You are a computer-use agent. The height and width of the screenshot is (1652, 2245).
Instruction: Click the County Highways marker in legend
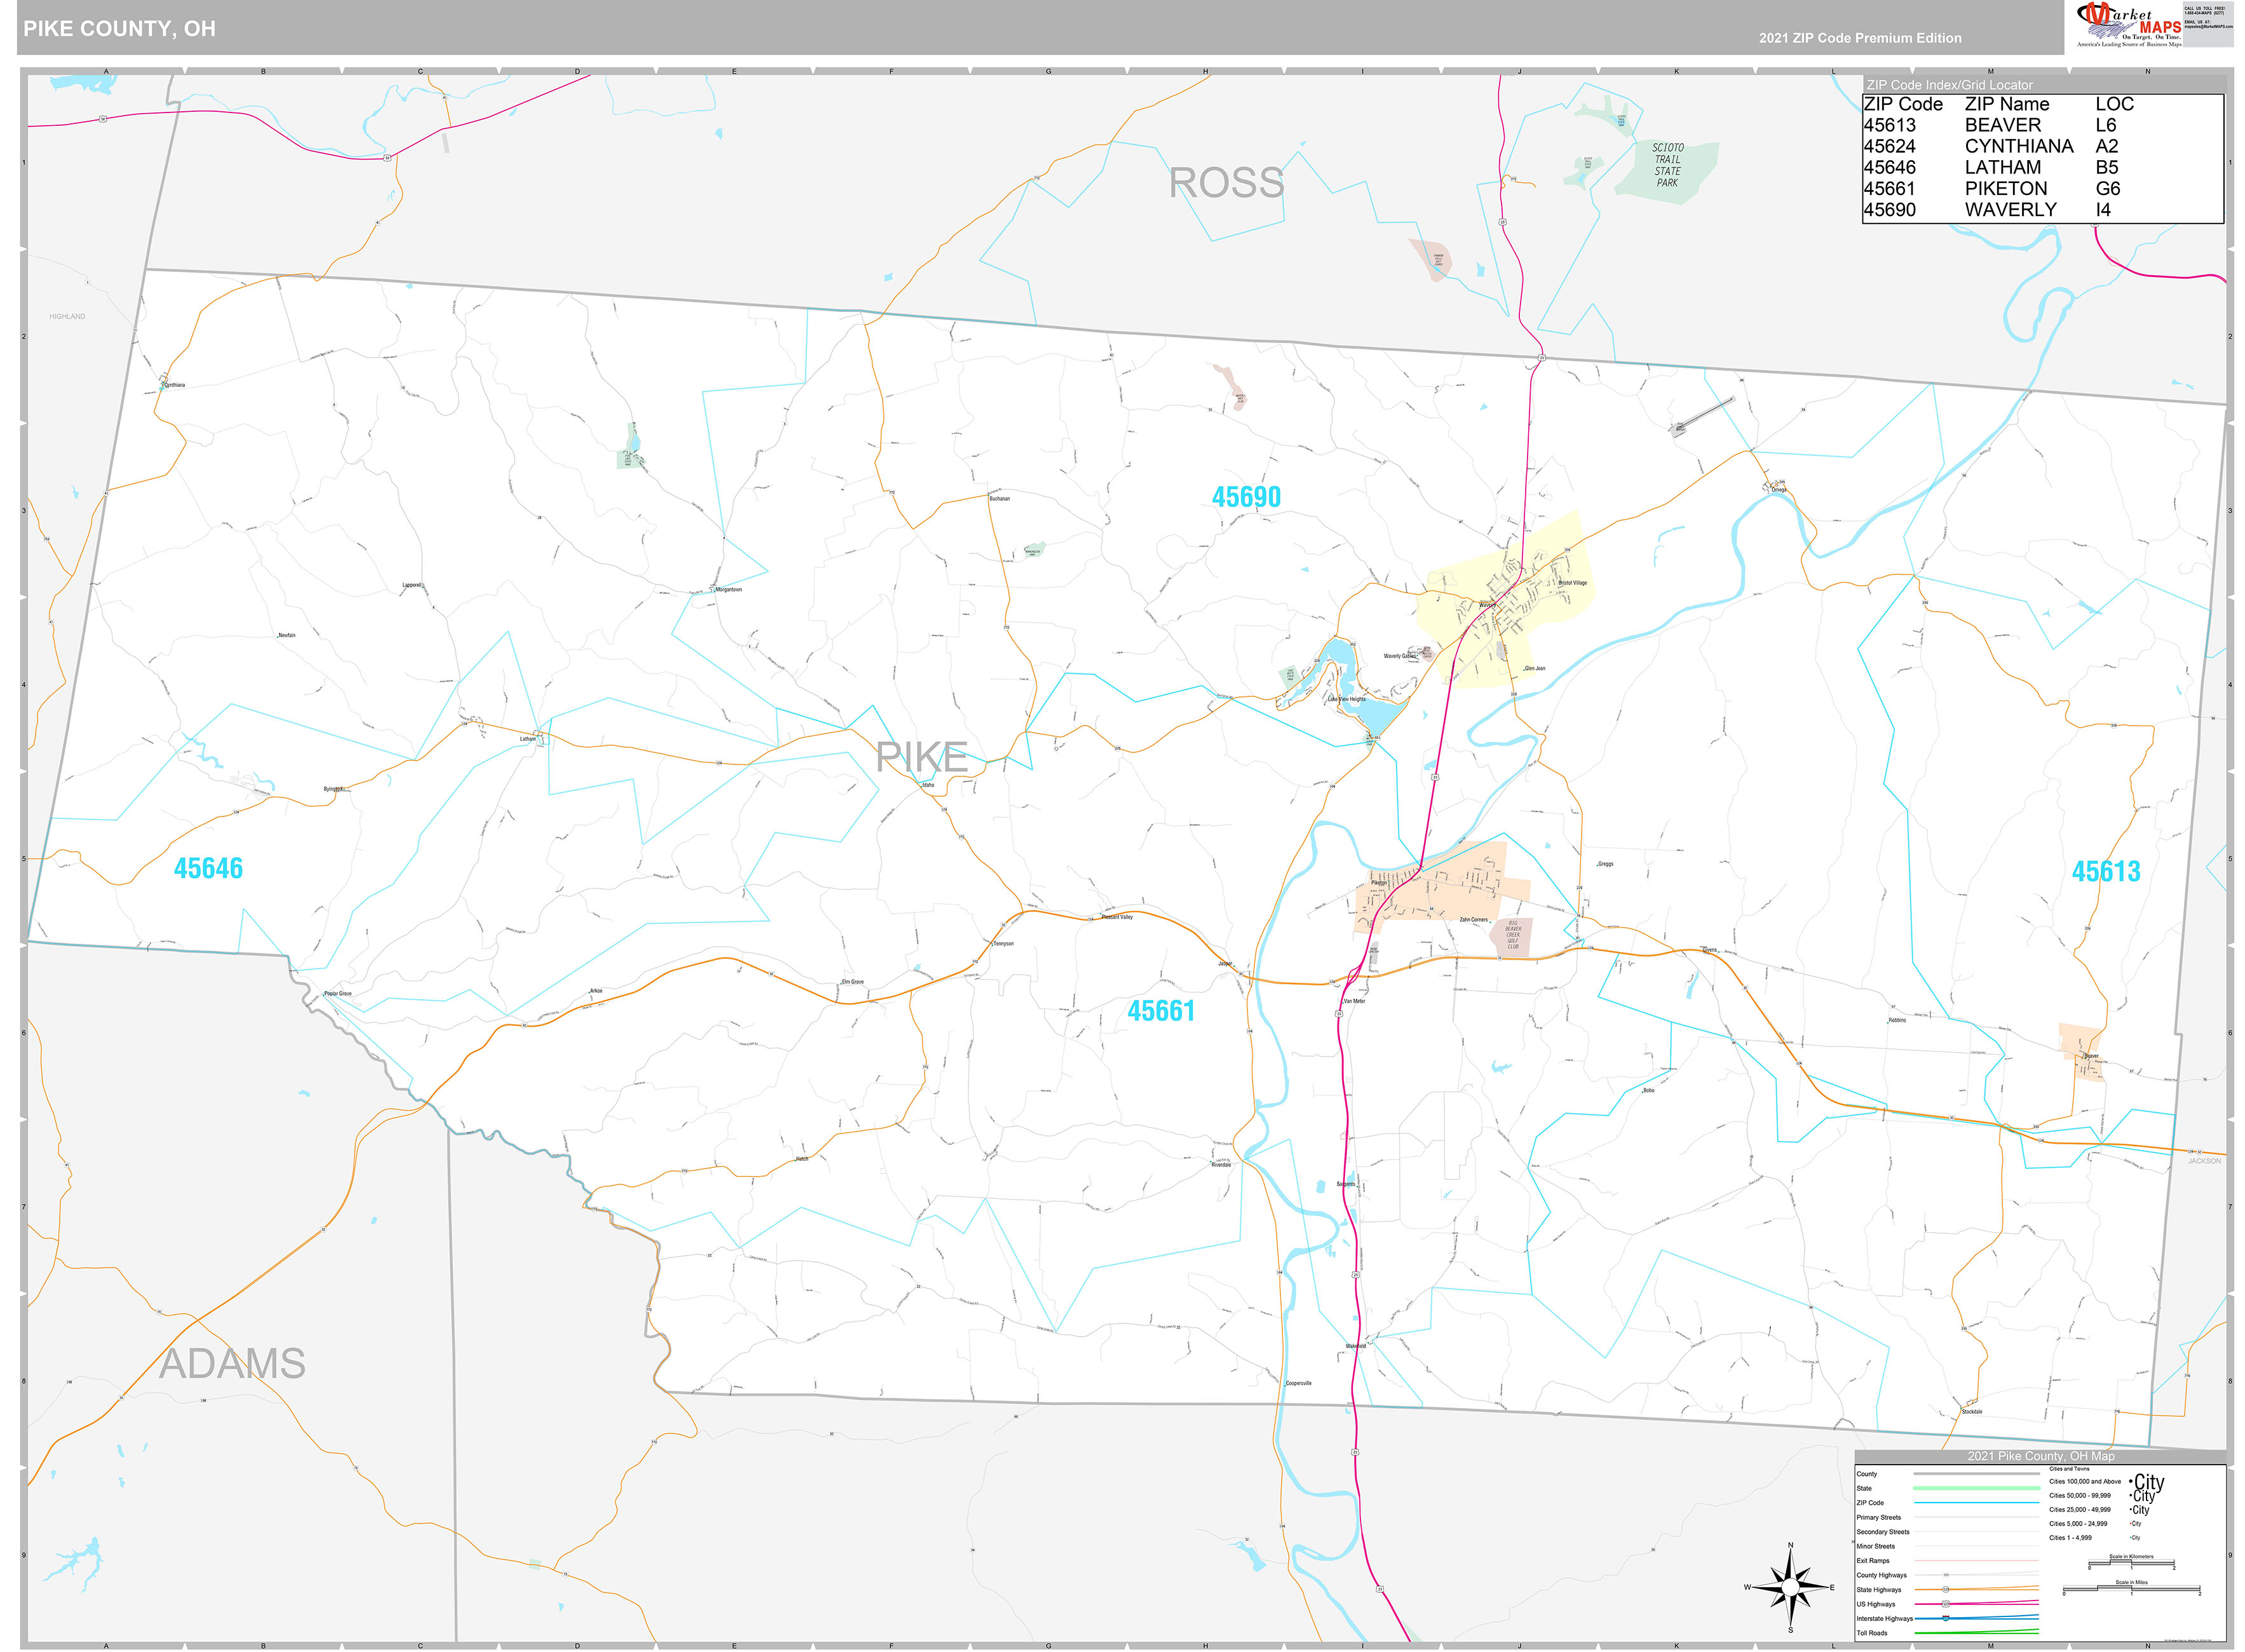point(1946,1575)
